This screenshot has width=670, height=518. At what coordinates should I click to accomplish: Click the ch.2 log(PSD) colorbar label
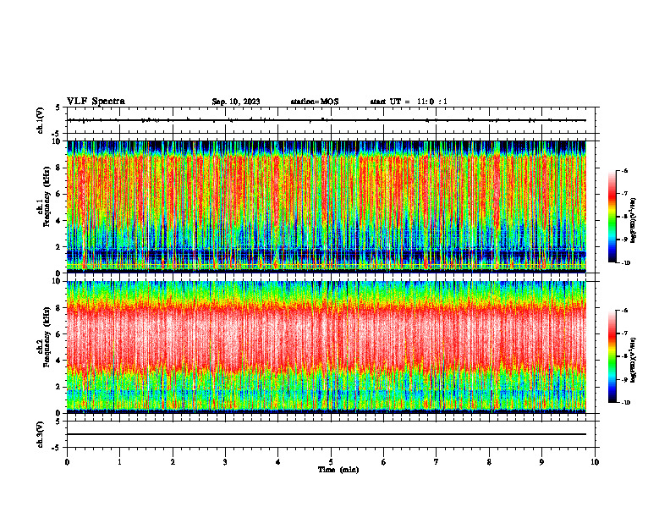coord(634,361)
